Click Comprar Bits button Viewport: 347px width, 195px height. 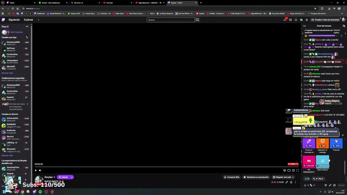tap(232, 177)
